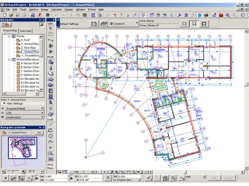The height and width of the screenshot is (186, 249).
Task: Toggle the Zones.N layer eye visibility
Action: 112,24
